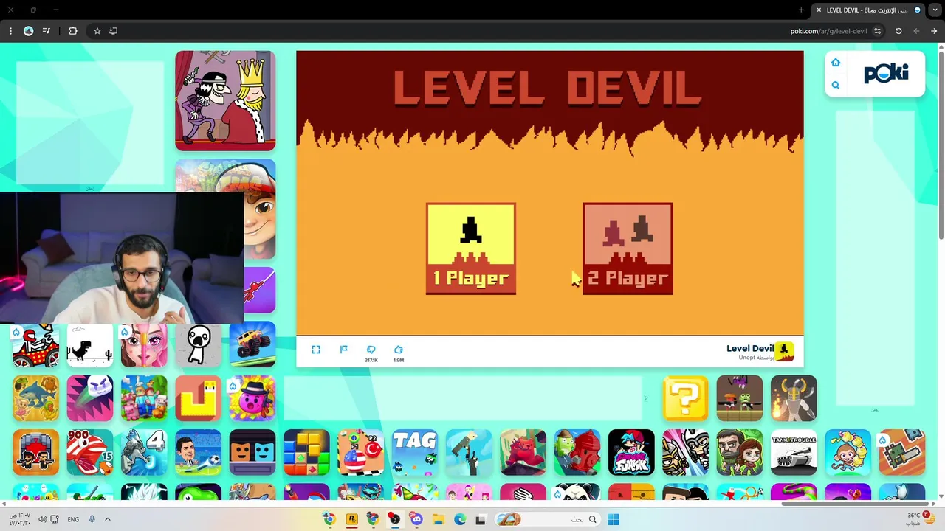Open the pink-hair makeup game thumbnail

pos(144,344)
